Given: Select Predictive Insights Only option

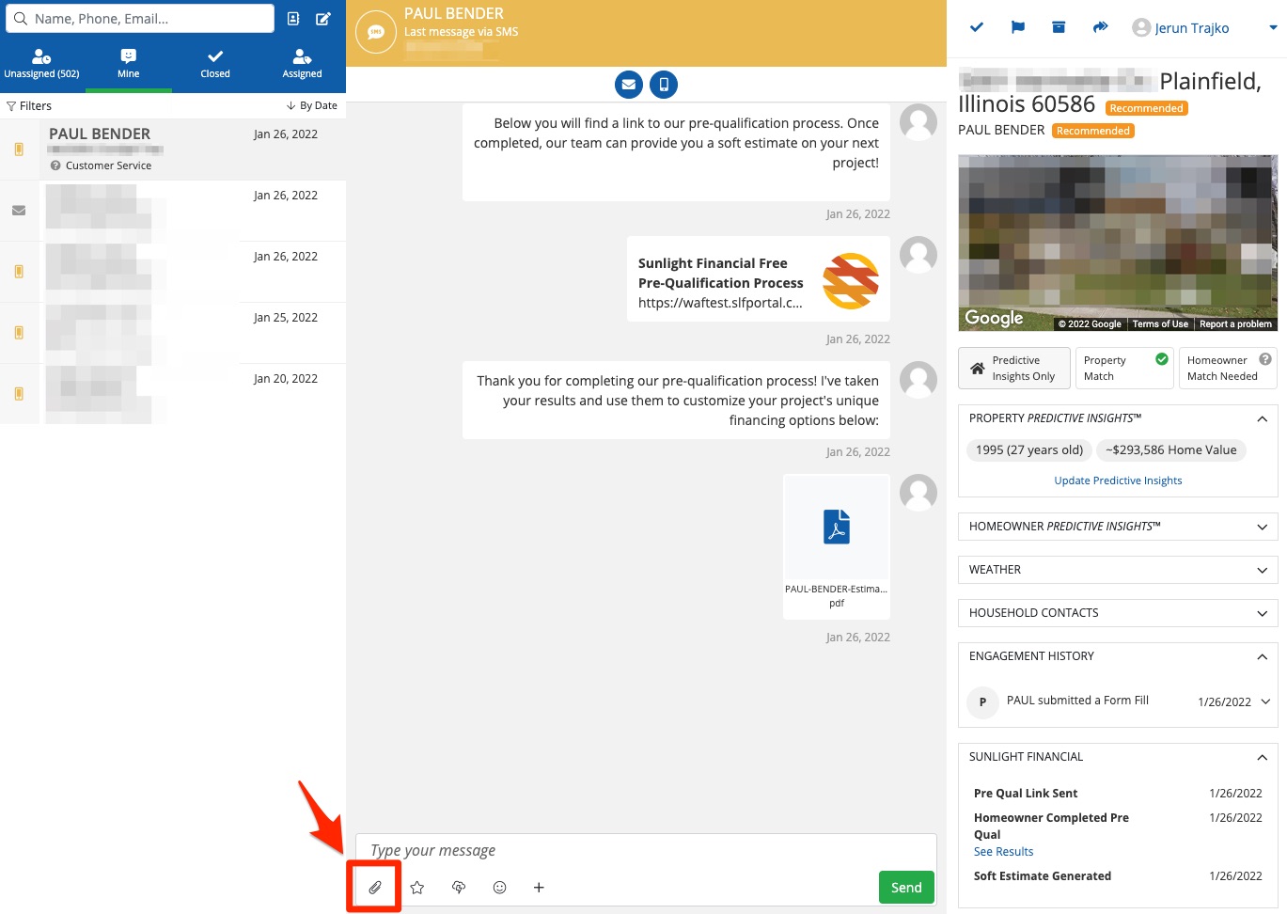Looking at the screenshot, I should click(x=1014, y=368).
